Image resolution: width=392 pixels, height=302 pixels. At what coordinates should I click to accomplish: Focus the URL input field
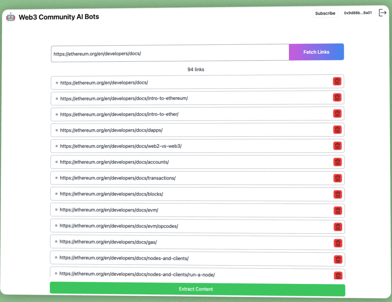click(170, 53)
